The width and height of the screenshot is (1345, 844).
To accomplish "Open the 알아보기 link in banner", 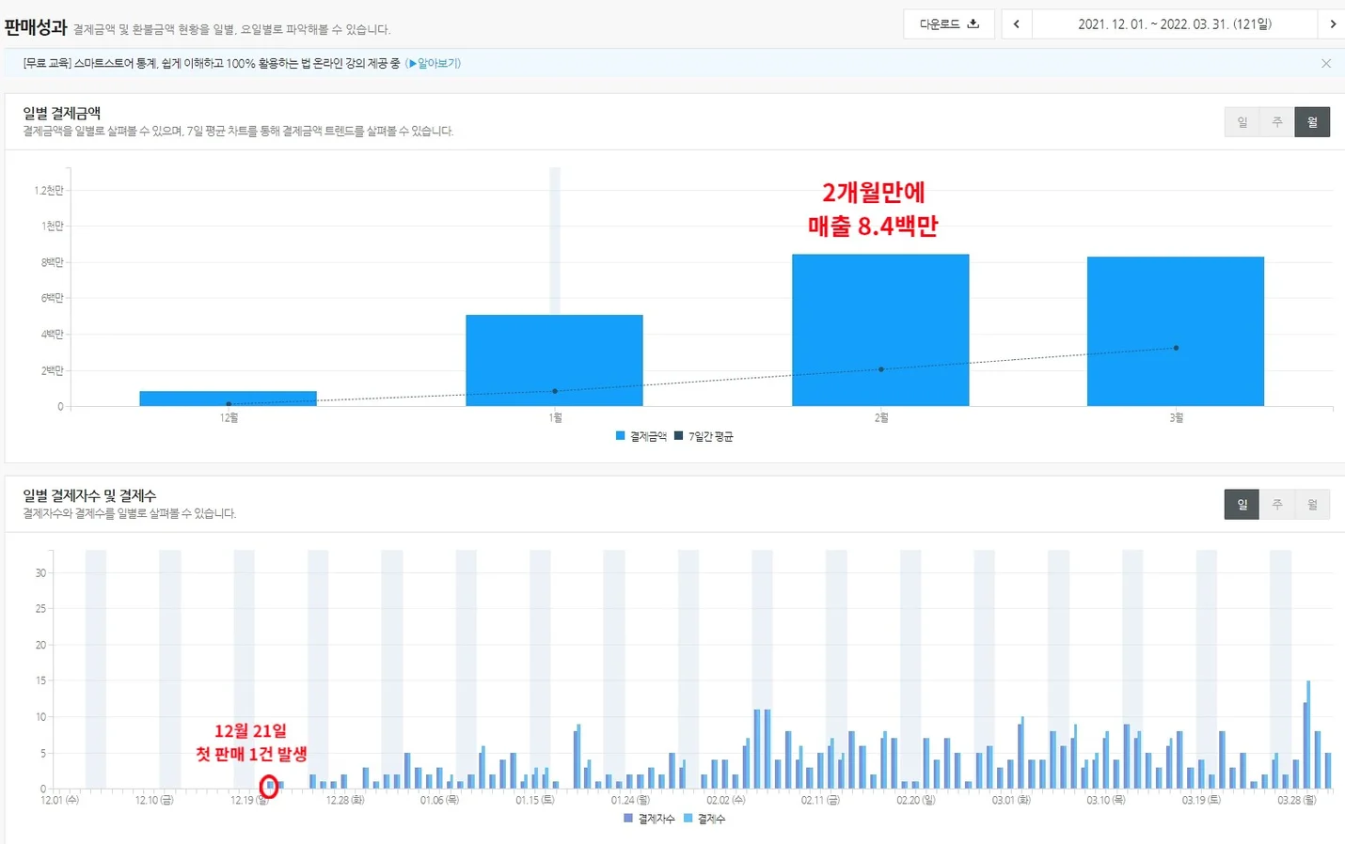I will tap(433, 63).
